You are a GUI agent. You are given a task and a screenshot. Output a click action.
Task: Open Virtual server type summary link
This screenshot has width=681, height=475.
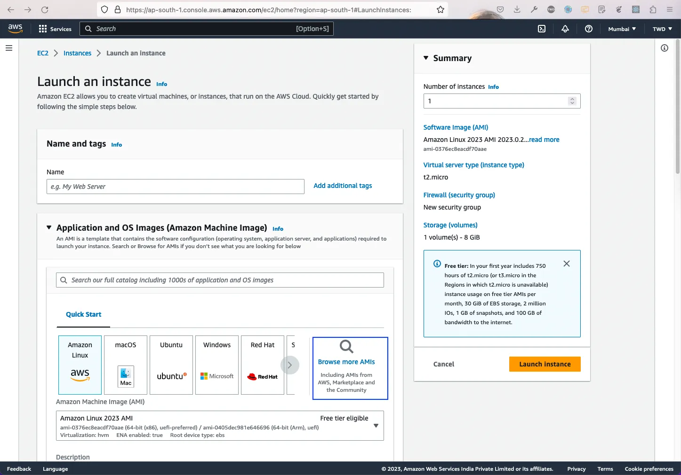(x=473, y=165)
